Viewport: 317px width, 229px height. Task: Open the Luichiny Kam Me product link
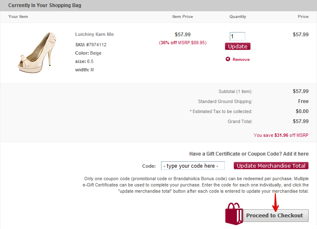click(x=94, y=34)
